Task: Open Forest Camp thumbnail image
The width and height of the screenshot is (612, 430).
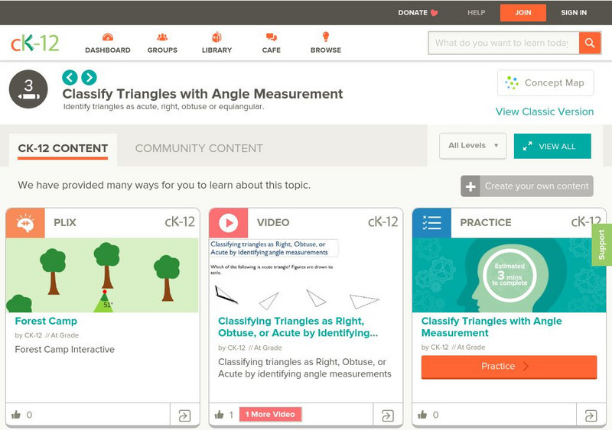Action: tap(103, 275)
